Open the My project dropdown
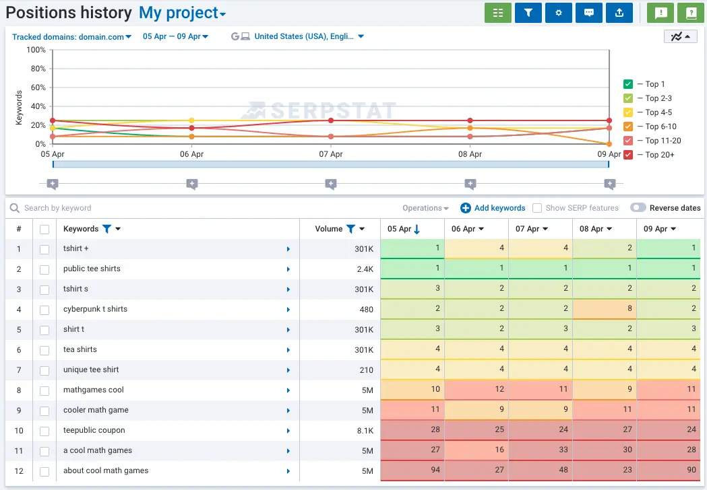Viewport: 707px width, 490px height. [x=179, y=12]
